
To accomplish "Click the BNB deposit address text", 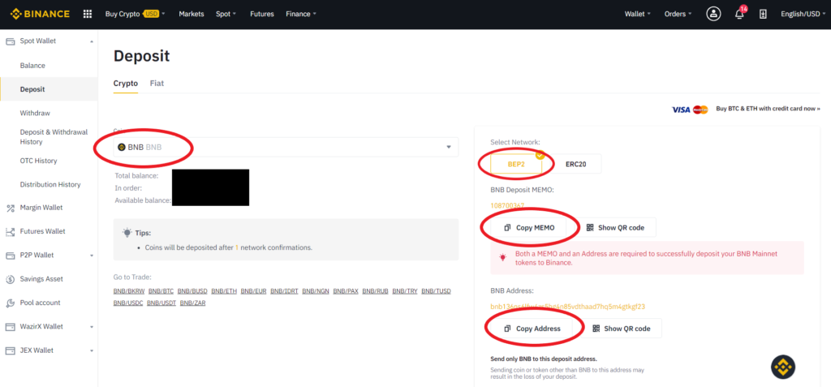I will [567, 307].
